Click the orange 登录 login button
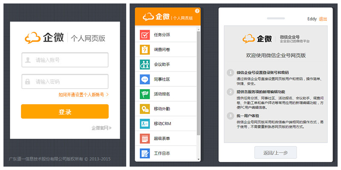This screenshot has width=341, height=170. click(65, 111)
